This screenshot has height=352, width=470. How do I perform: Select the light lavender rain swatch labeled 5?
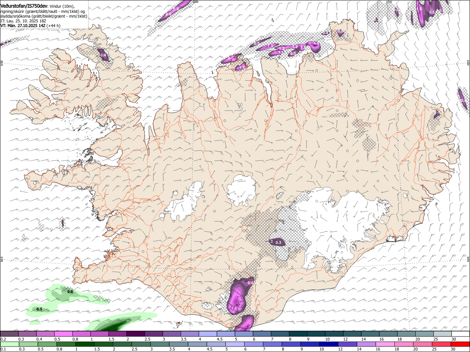click(235, 344)
